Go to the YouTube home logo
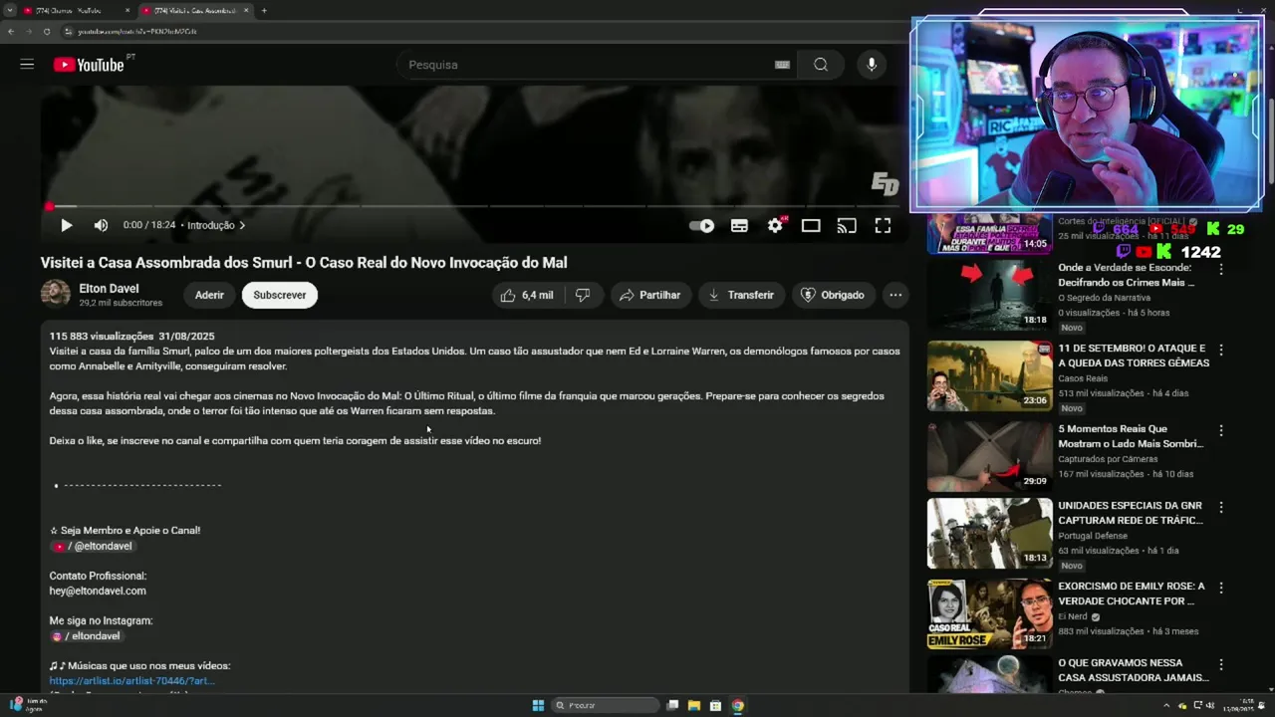 [x=90, y=65]
